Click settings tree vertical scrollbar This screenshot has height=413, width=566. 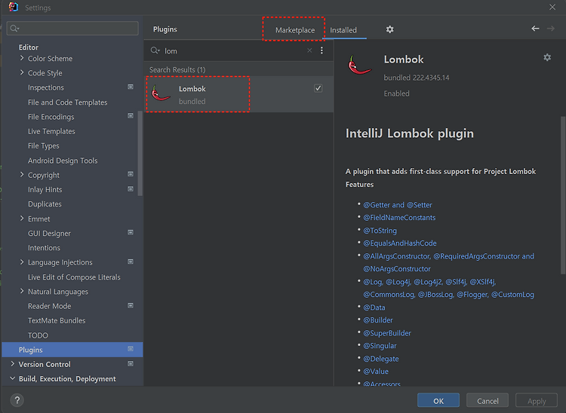pyautogui.click(x=140, y=153)
